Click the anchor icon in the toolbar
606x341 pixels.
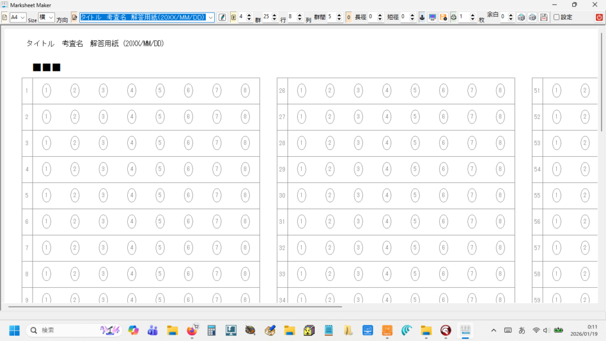click(422, 17)
